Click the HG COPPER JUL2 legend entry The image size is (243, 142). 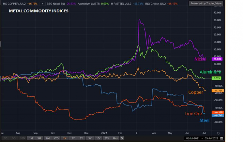[13, 4]
